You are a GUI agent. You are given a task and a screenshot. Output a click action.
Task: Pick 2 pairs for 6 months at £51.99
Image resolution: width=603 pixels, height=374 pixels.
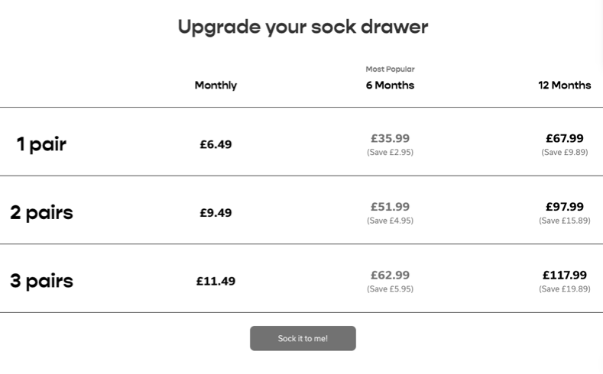click(x=390, y=207)
